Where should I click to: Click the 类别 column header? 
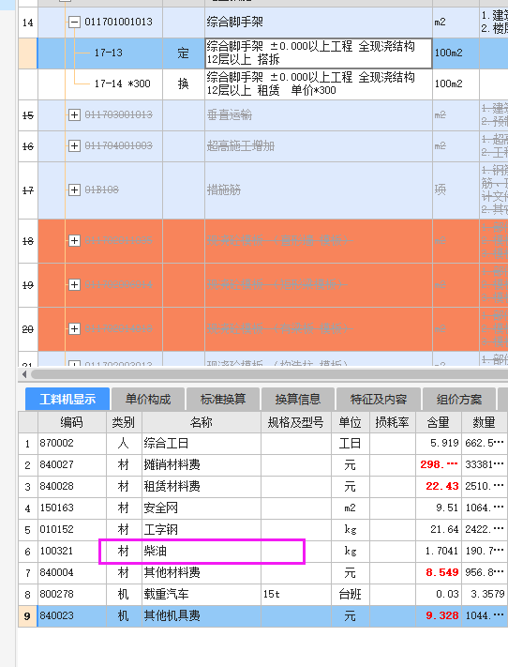(124, 422)
